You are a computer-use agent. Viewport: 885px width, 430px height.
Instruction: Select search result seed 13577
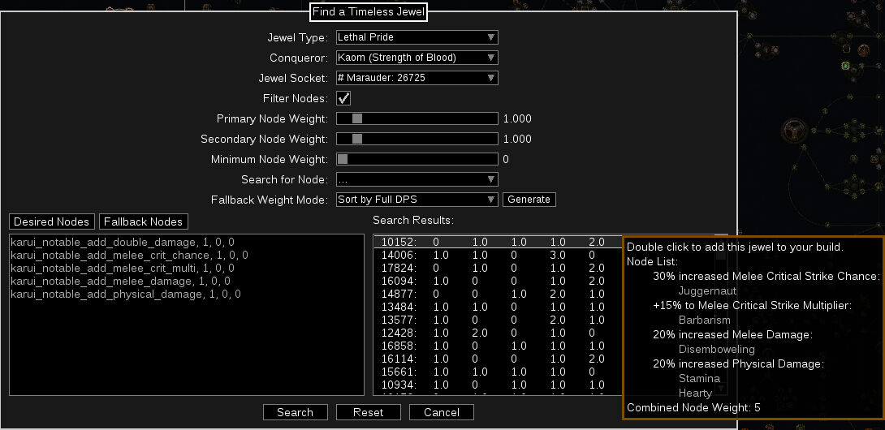[499, 320]
